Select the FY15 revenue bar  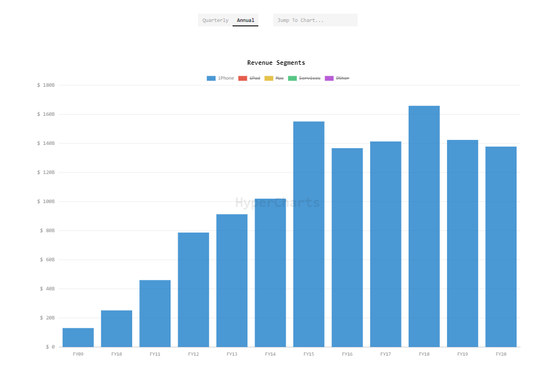point(309,234)
